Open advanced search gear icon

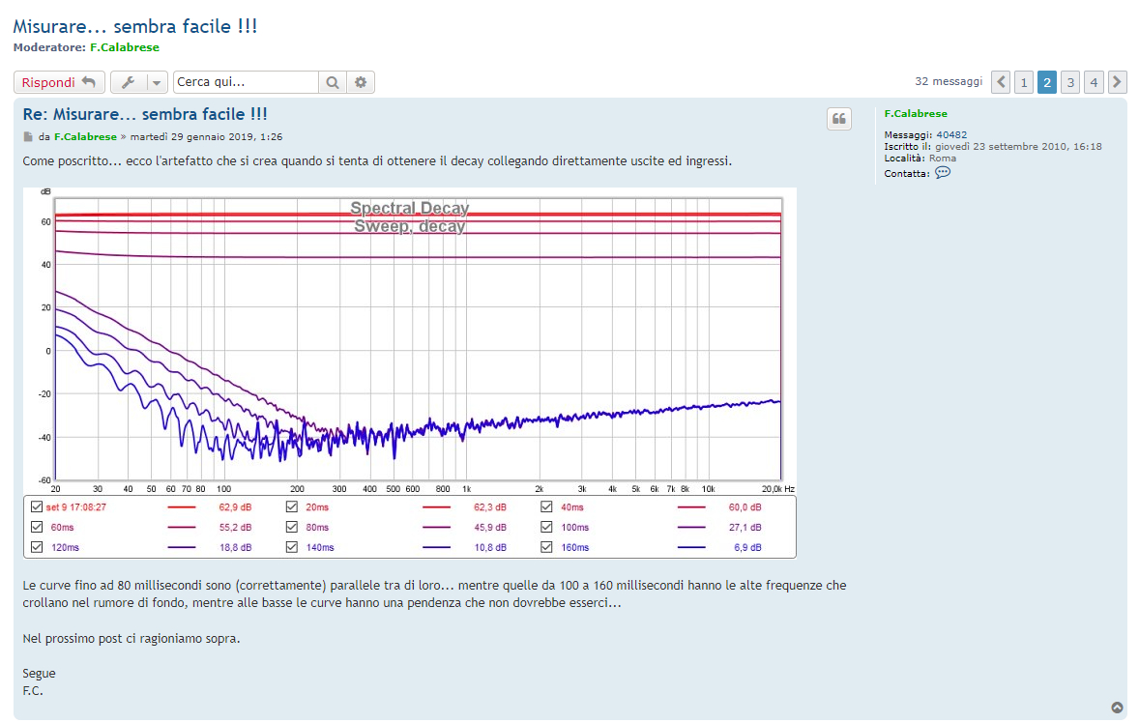(361, 82)
